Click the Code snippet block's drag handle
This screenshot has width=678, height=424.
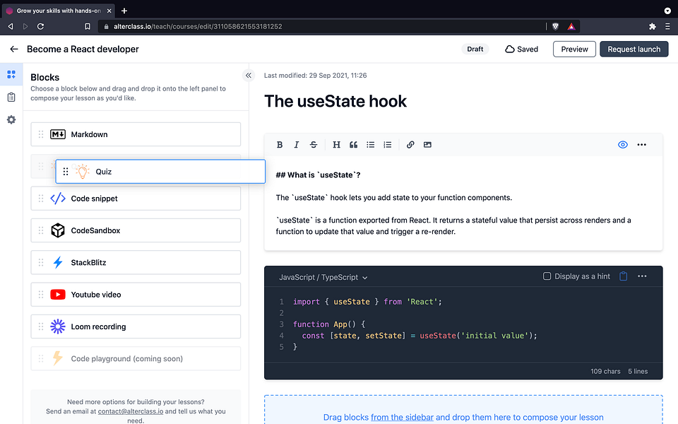point(41,198)
